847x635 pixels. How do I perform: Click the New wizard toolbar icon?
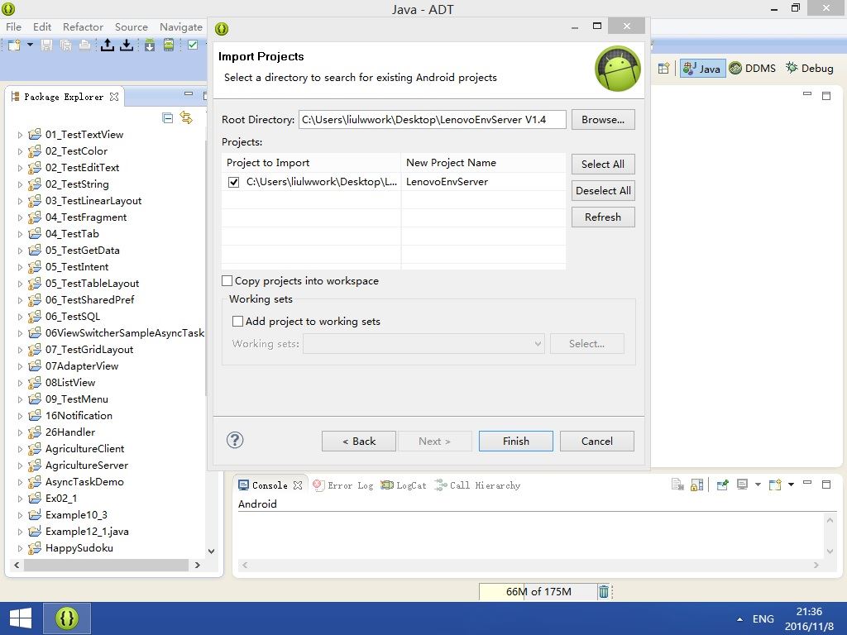[x=14, y=45]
